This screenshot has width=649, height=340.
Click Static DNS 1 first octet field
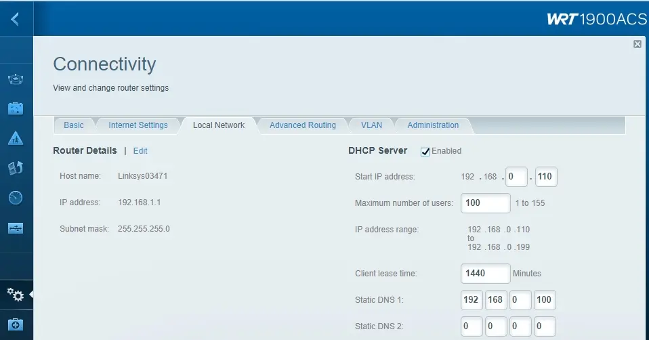[472, 300]
